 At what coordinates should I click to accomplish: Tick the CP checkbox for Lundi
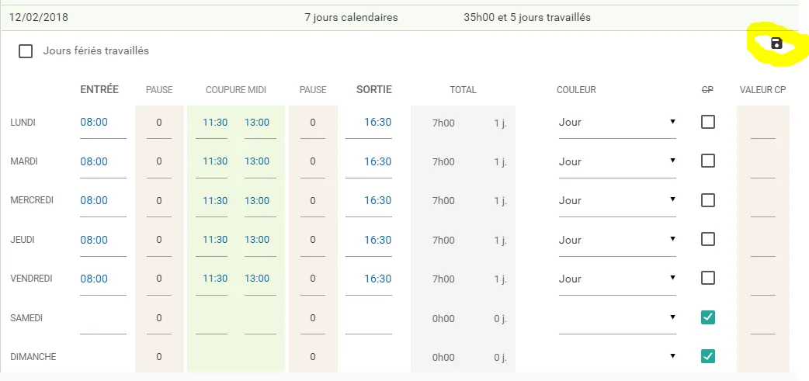[x=708, y=122]
